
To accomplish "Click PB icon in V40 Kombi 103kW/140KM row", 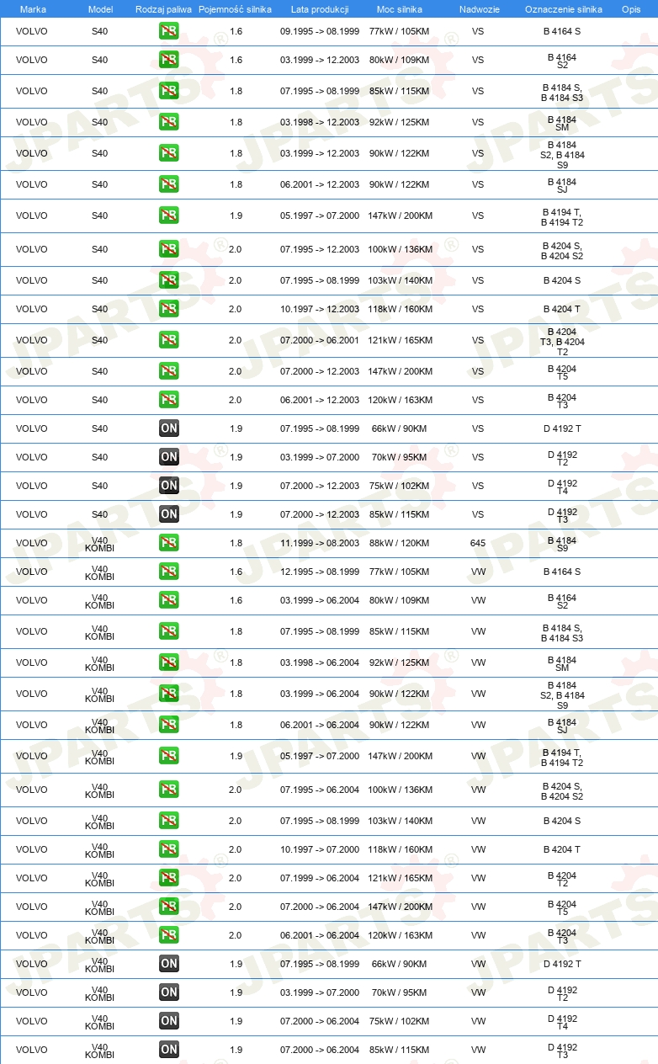I will pyautogui.click(x=169, y=821).
